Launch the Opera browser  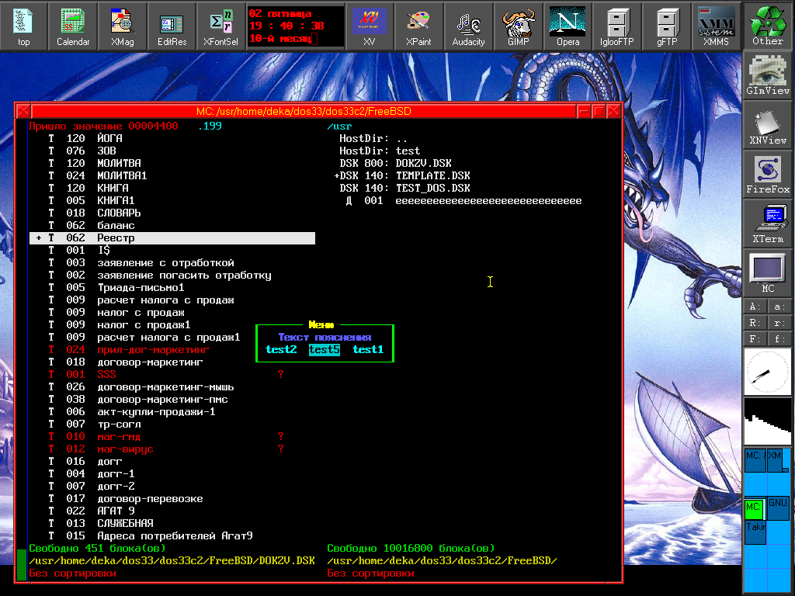click(x=568, y=26)
